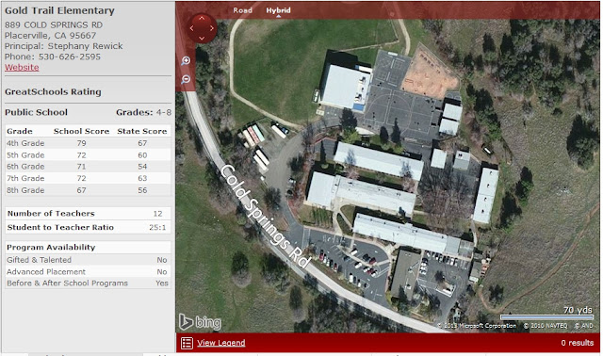Click the School Score column header
This screenshot has height=356, width=603.
click(x=81, y=131)
